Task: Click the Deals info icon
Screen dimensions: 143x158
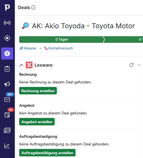Action: (33, 7)
